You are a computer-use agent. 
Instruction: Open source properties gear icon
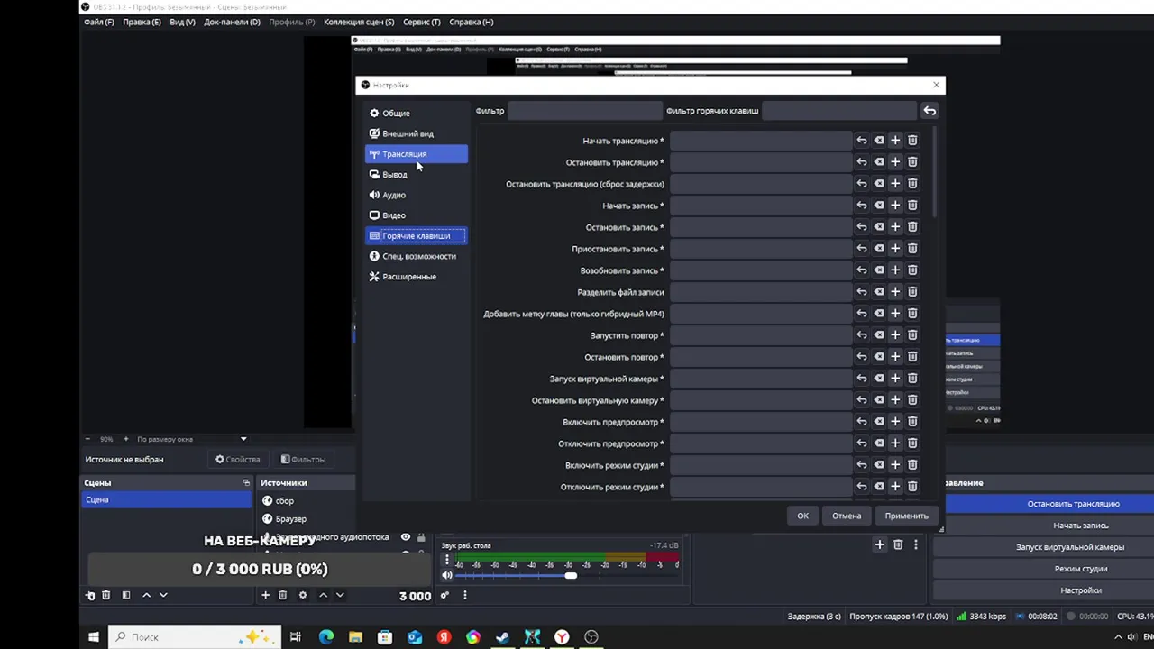(303, 595)
